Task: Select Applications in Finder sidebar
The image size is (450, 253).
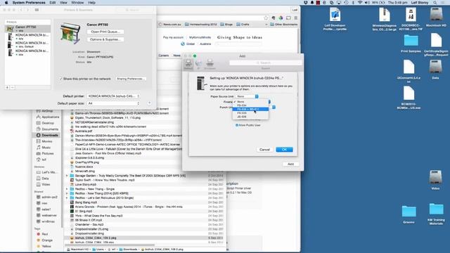Action: click(47, 117)
